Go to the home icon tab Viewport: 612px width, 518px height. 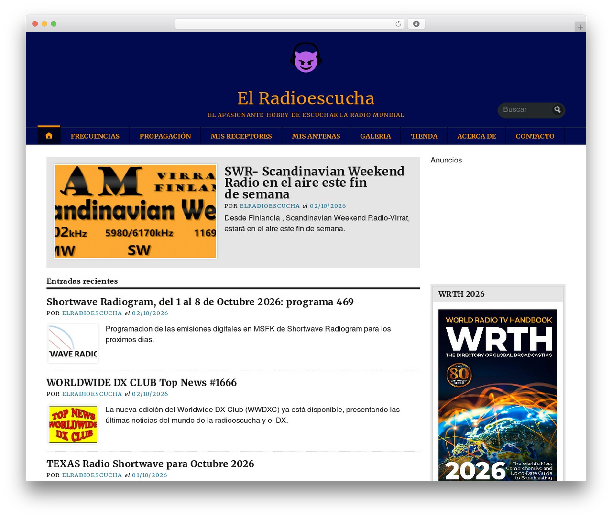49,136
